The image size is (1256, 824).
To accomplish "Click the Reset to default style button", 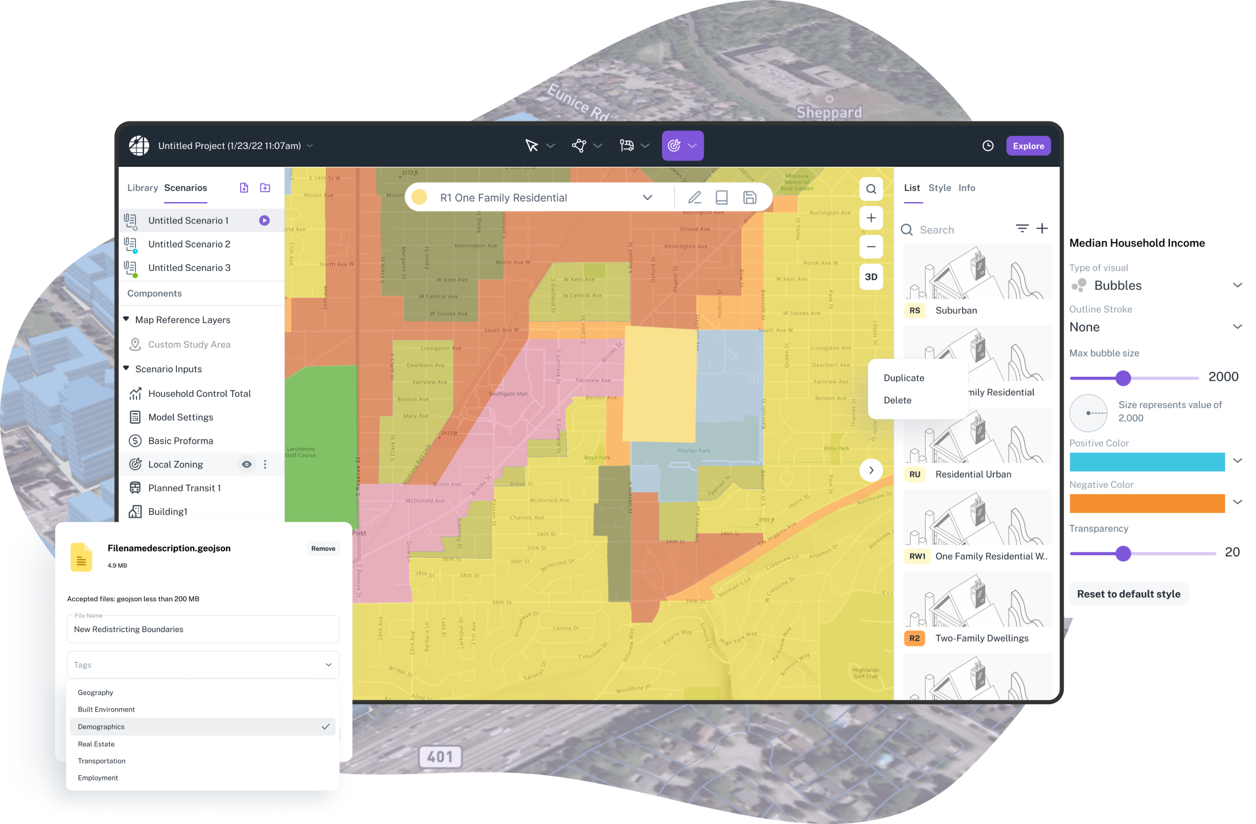I will 1128,593.
